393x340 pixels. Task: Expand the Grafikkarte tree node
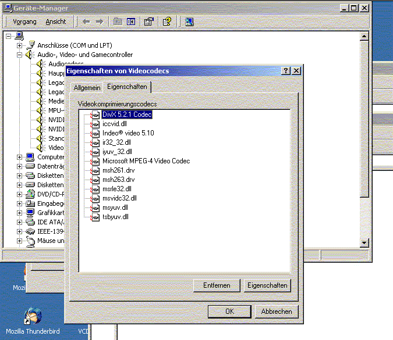(x=19, y=213)
